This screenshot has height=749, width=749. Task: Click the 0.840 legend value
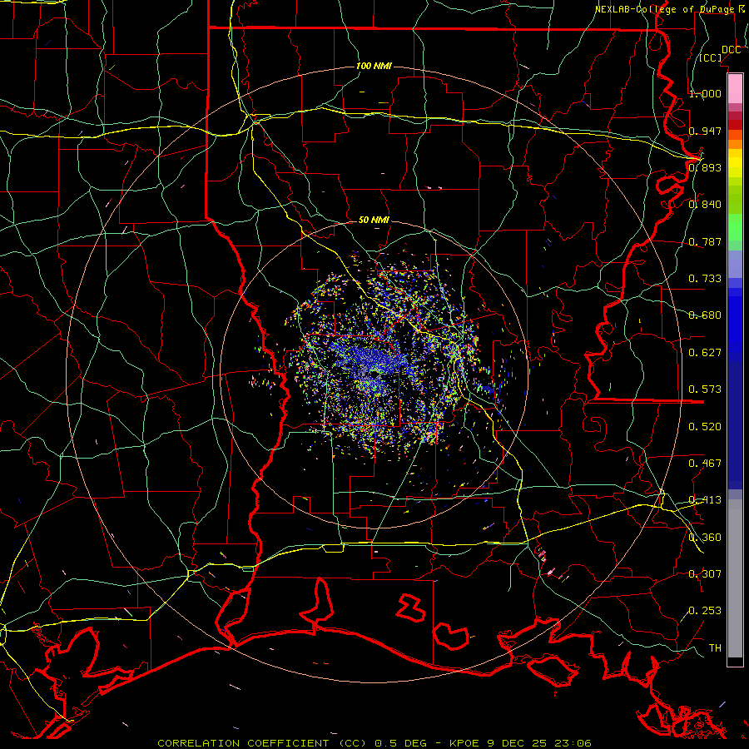pos(705,205)
